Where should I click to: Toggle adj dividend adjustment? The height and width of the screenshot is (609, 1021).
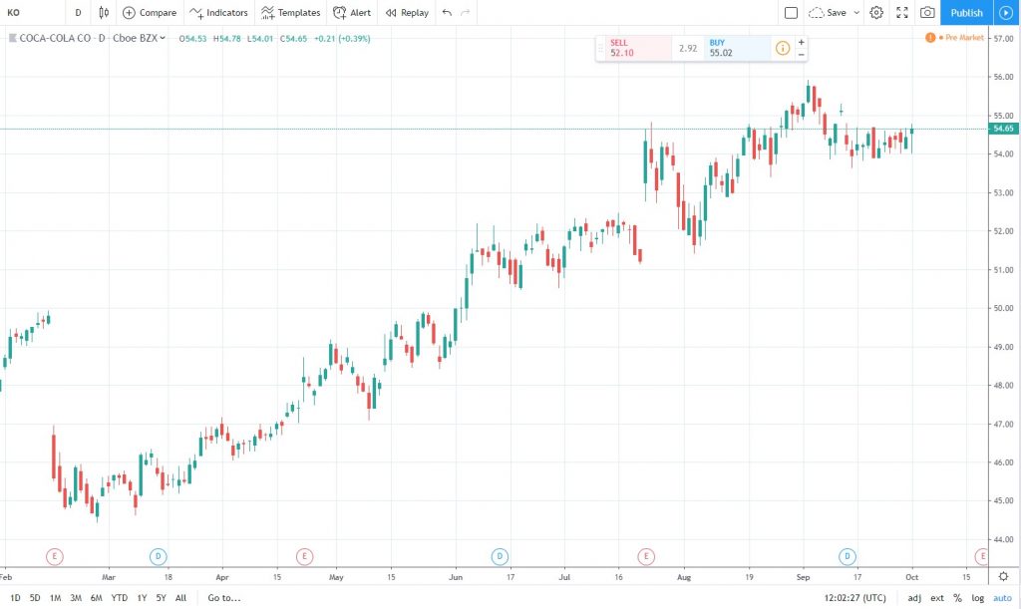(x=914, y=598)
